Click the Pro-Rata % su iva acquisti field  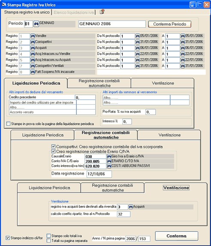(151, 112)
